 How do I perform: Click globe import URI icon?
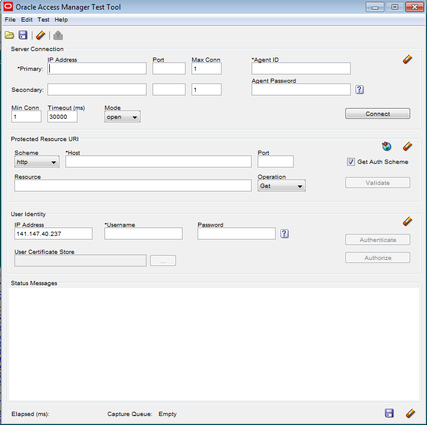(386, 146)
